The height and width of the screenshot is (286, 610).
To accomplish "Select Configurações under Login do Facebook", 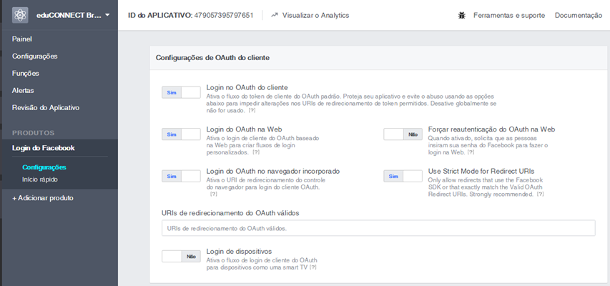I will pos(44,167).
